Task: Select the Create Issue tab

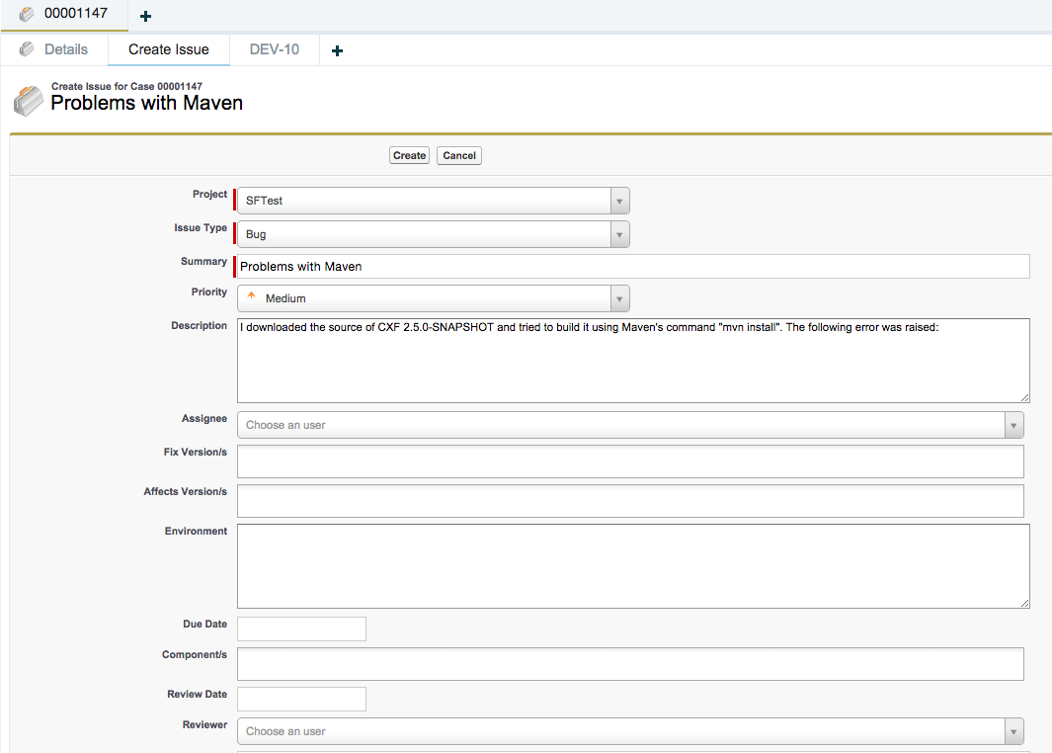Action: [168, 48]
